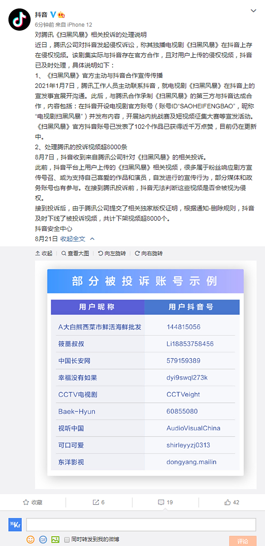Click the blue verified V badge

point(53,15)
